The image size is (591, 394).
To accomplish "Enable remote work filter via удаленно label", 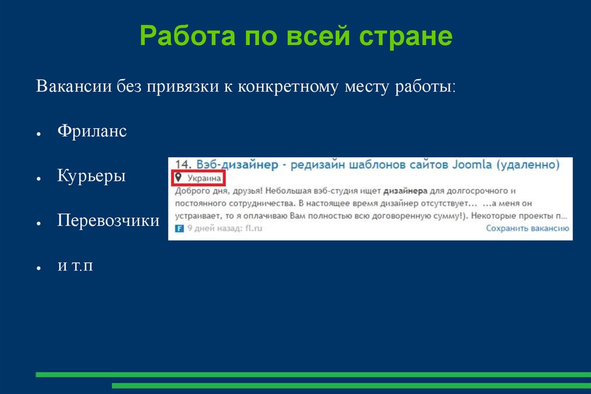I will (528, 163).
